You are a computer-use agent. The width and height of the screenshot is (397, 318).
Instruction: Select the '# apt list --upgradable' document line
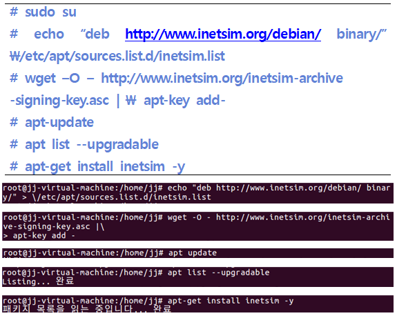[x=84, y=145]
